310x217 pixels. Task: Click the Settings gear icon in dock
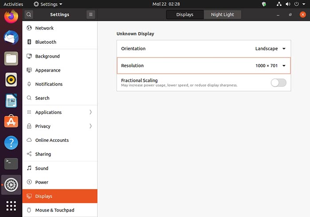11,185
